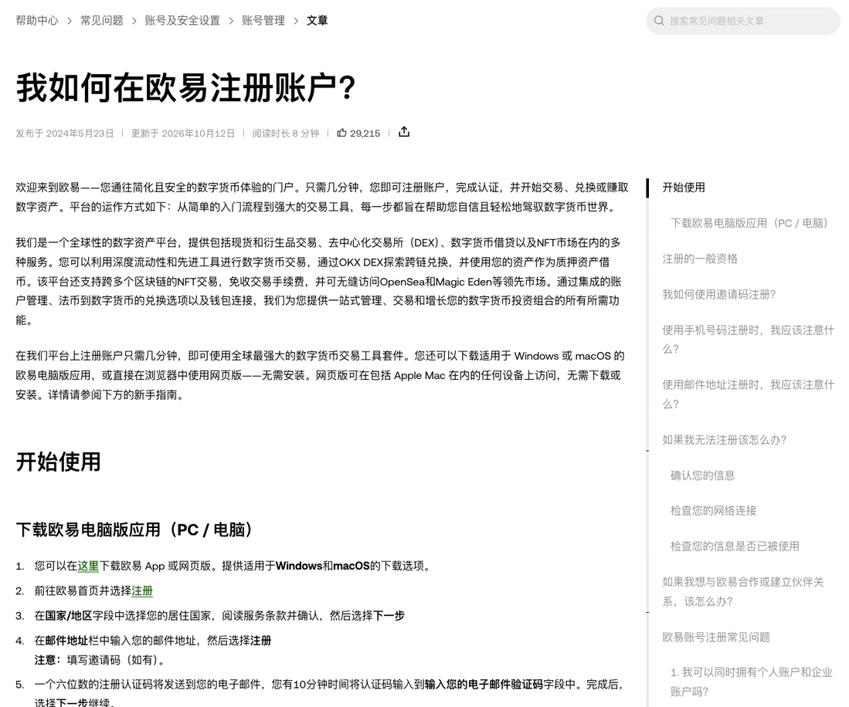Open 注册的一般资格 sidebar entry
This screenshot has height=707, width=849.
[x=700, y=259]
